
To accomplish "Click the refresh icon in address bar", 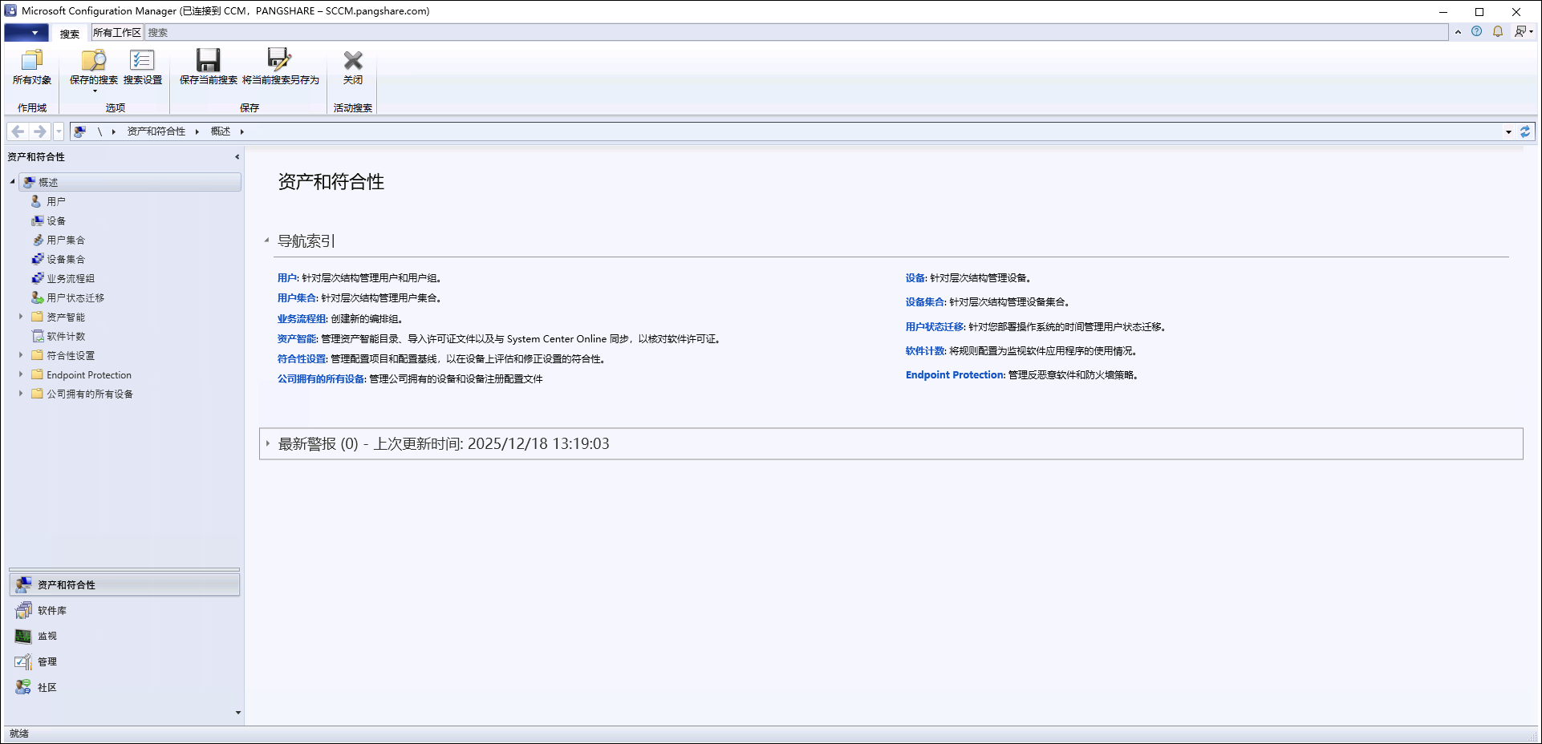I will point(1525,131).
